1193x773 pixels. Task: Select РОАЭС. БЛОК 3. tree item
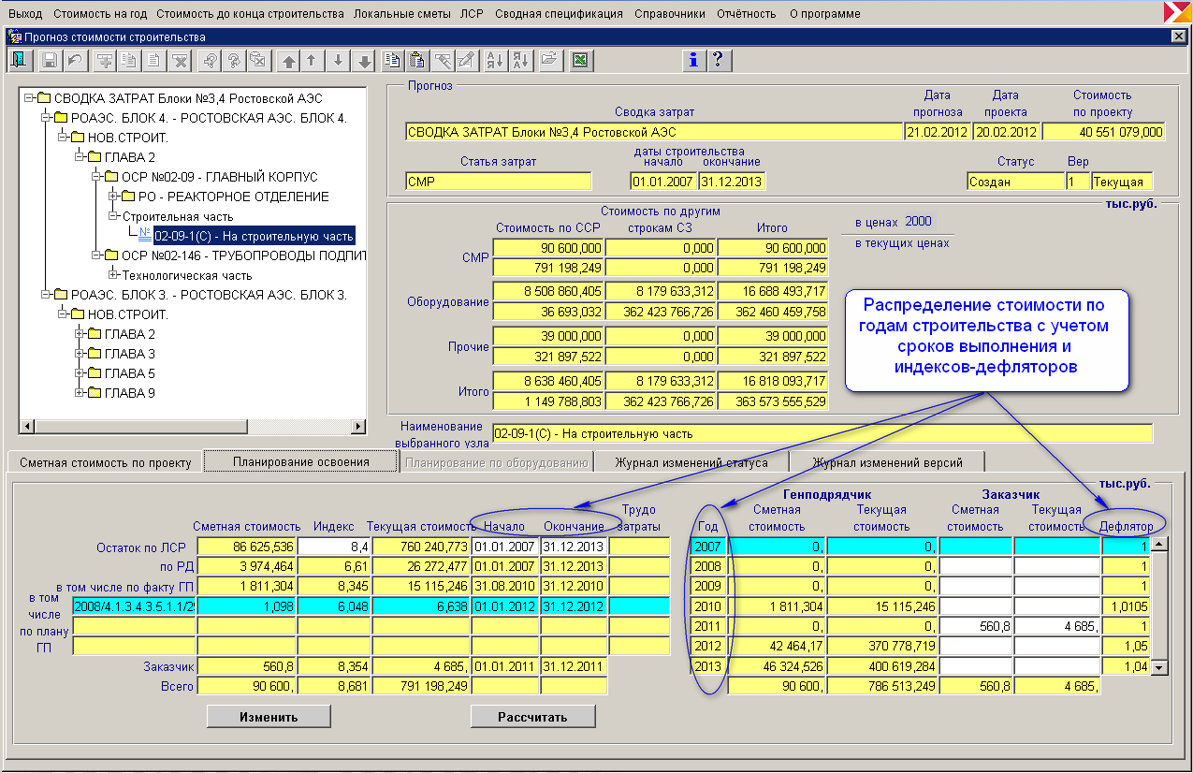click(209, 295)
